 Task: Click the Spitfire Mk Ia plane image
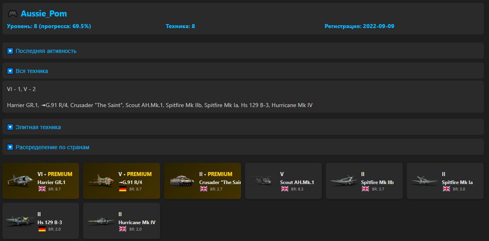(x=424, y=181)
